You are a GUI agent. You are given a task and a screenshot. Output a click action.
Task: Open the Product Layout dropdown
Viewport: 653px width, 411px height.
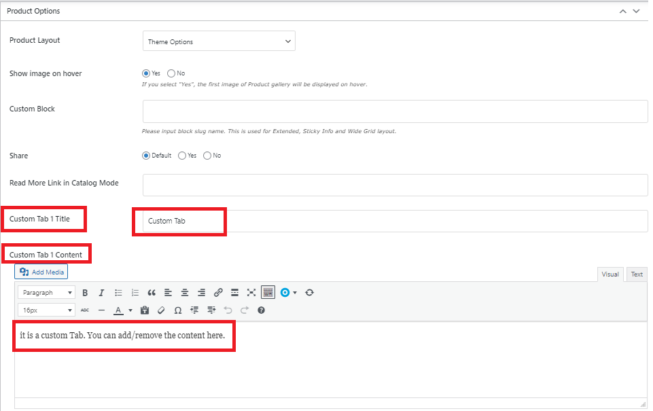(219, 41)
